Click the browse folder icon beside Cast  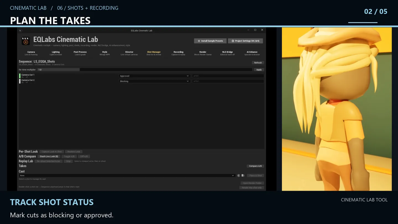tap(243, 176)
